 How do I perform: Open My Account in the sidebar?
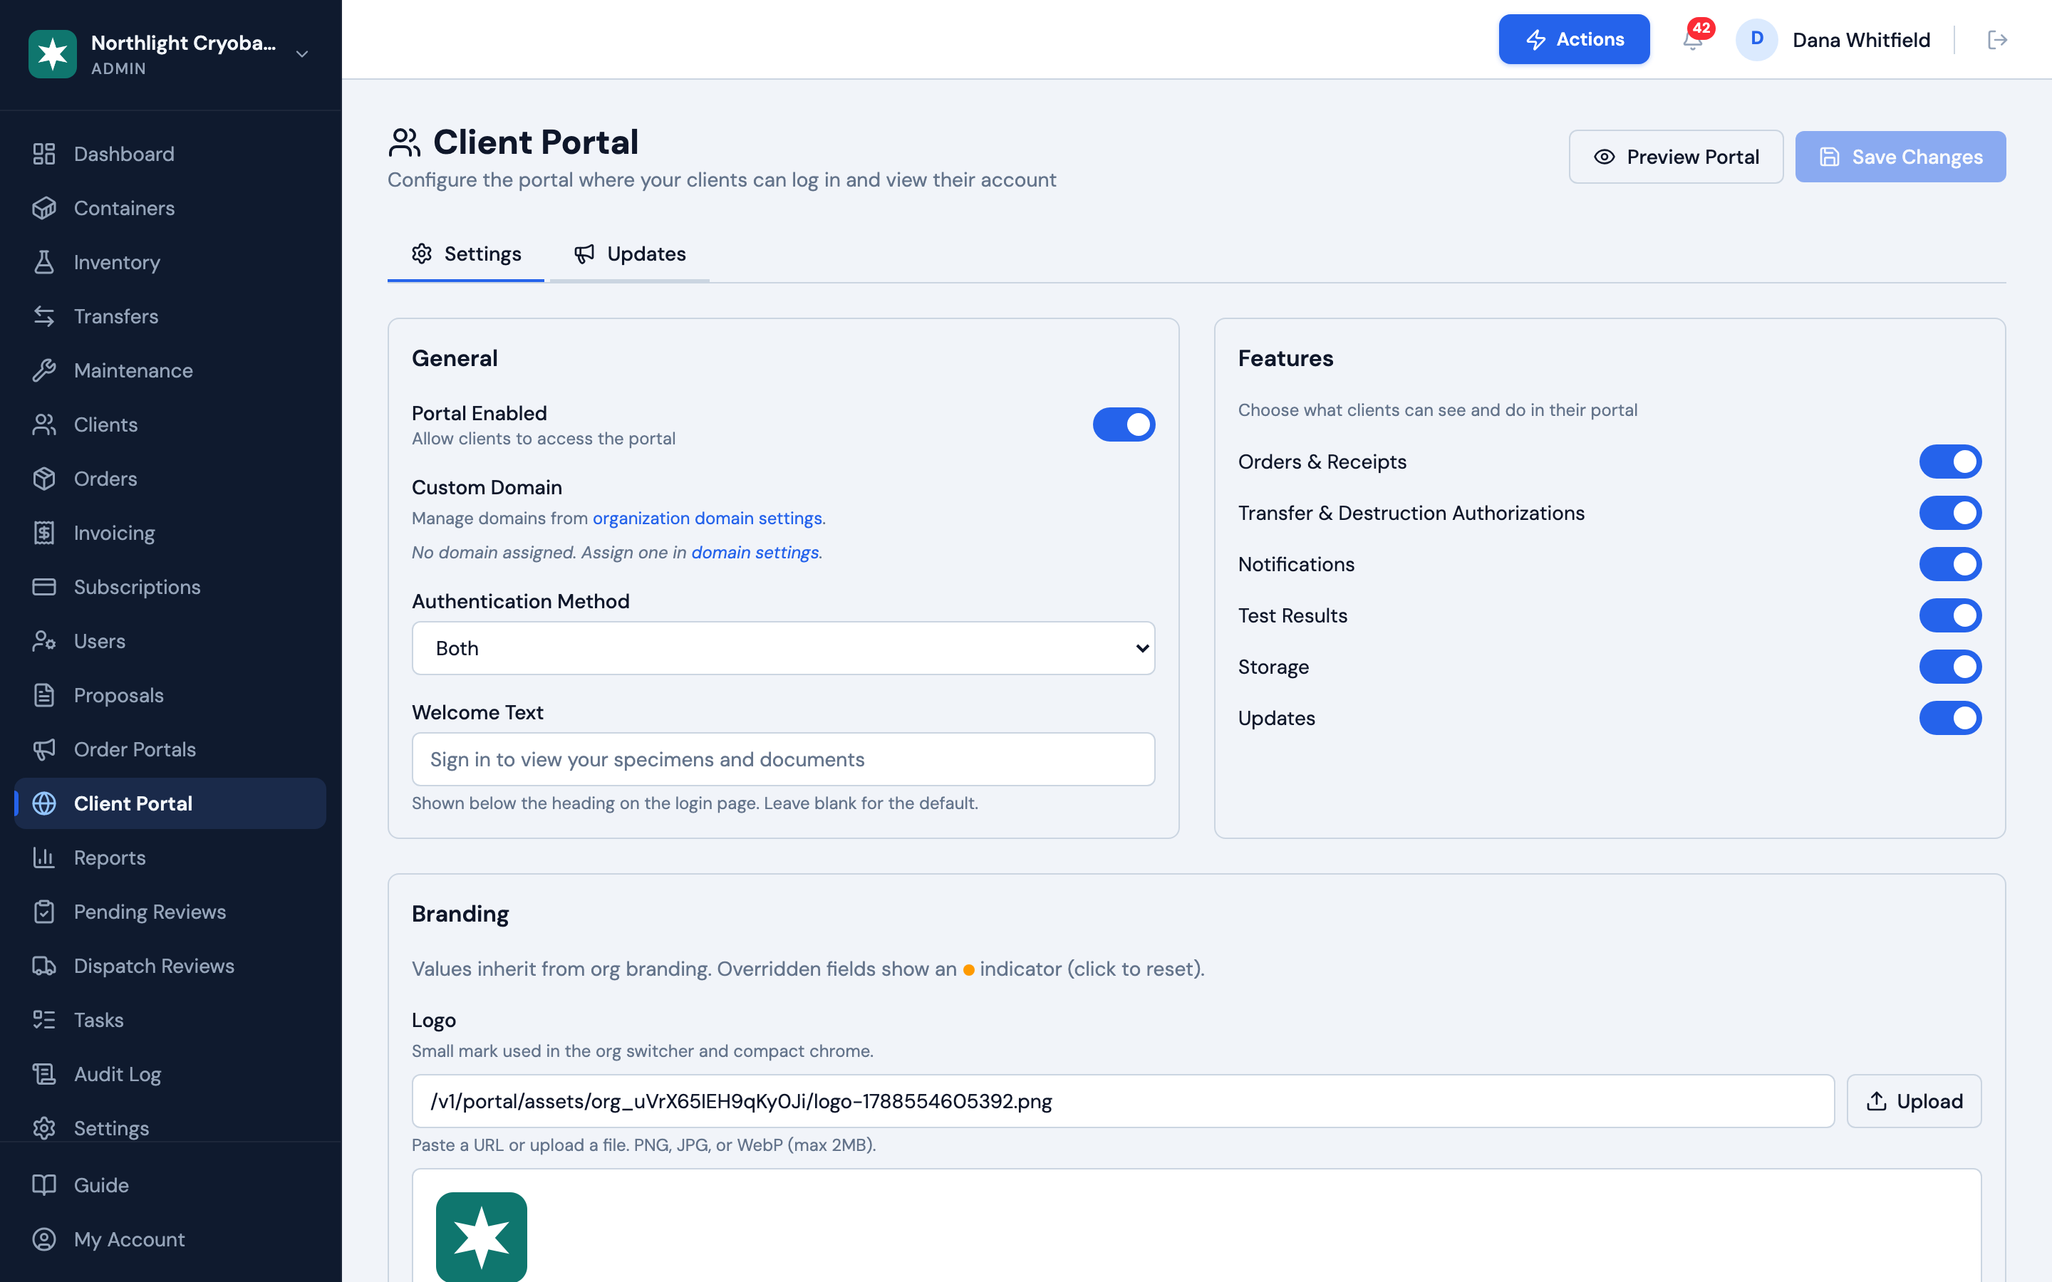coord(170,1239)
